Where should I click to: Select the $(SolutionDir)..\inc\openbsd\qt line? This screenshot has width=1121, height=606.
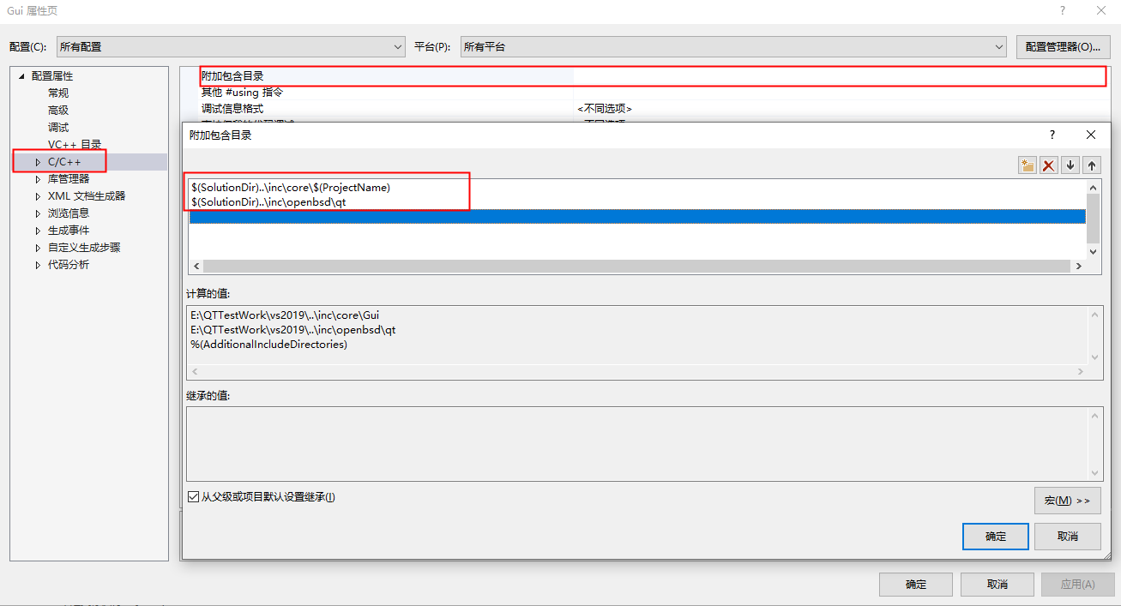tap(268, 201)
